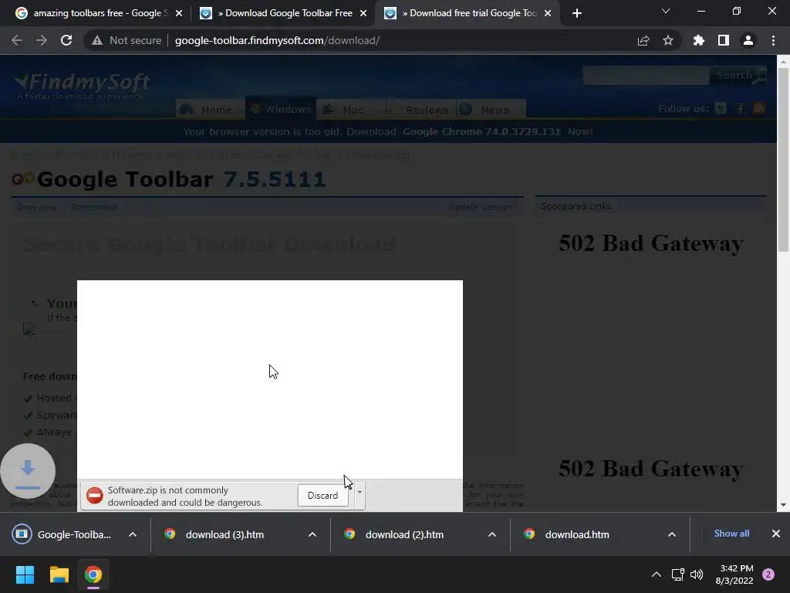Open the Chrome profile icon
The height and width of the screenshot is (593, 790).
point(748,40)
